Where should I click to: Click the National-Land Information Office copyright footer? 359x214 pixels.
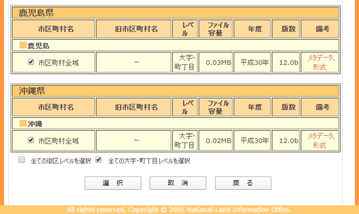tap(179, 210)
